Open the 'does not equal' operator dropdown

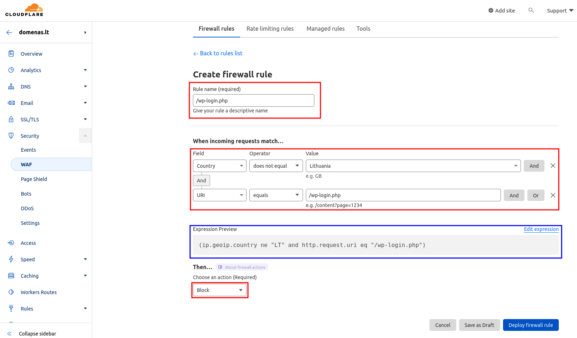(276, 166)
